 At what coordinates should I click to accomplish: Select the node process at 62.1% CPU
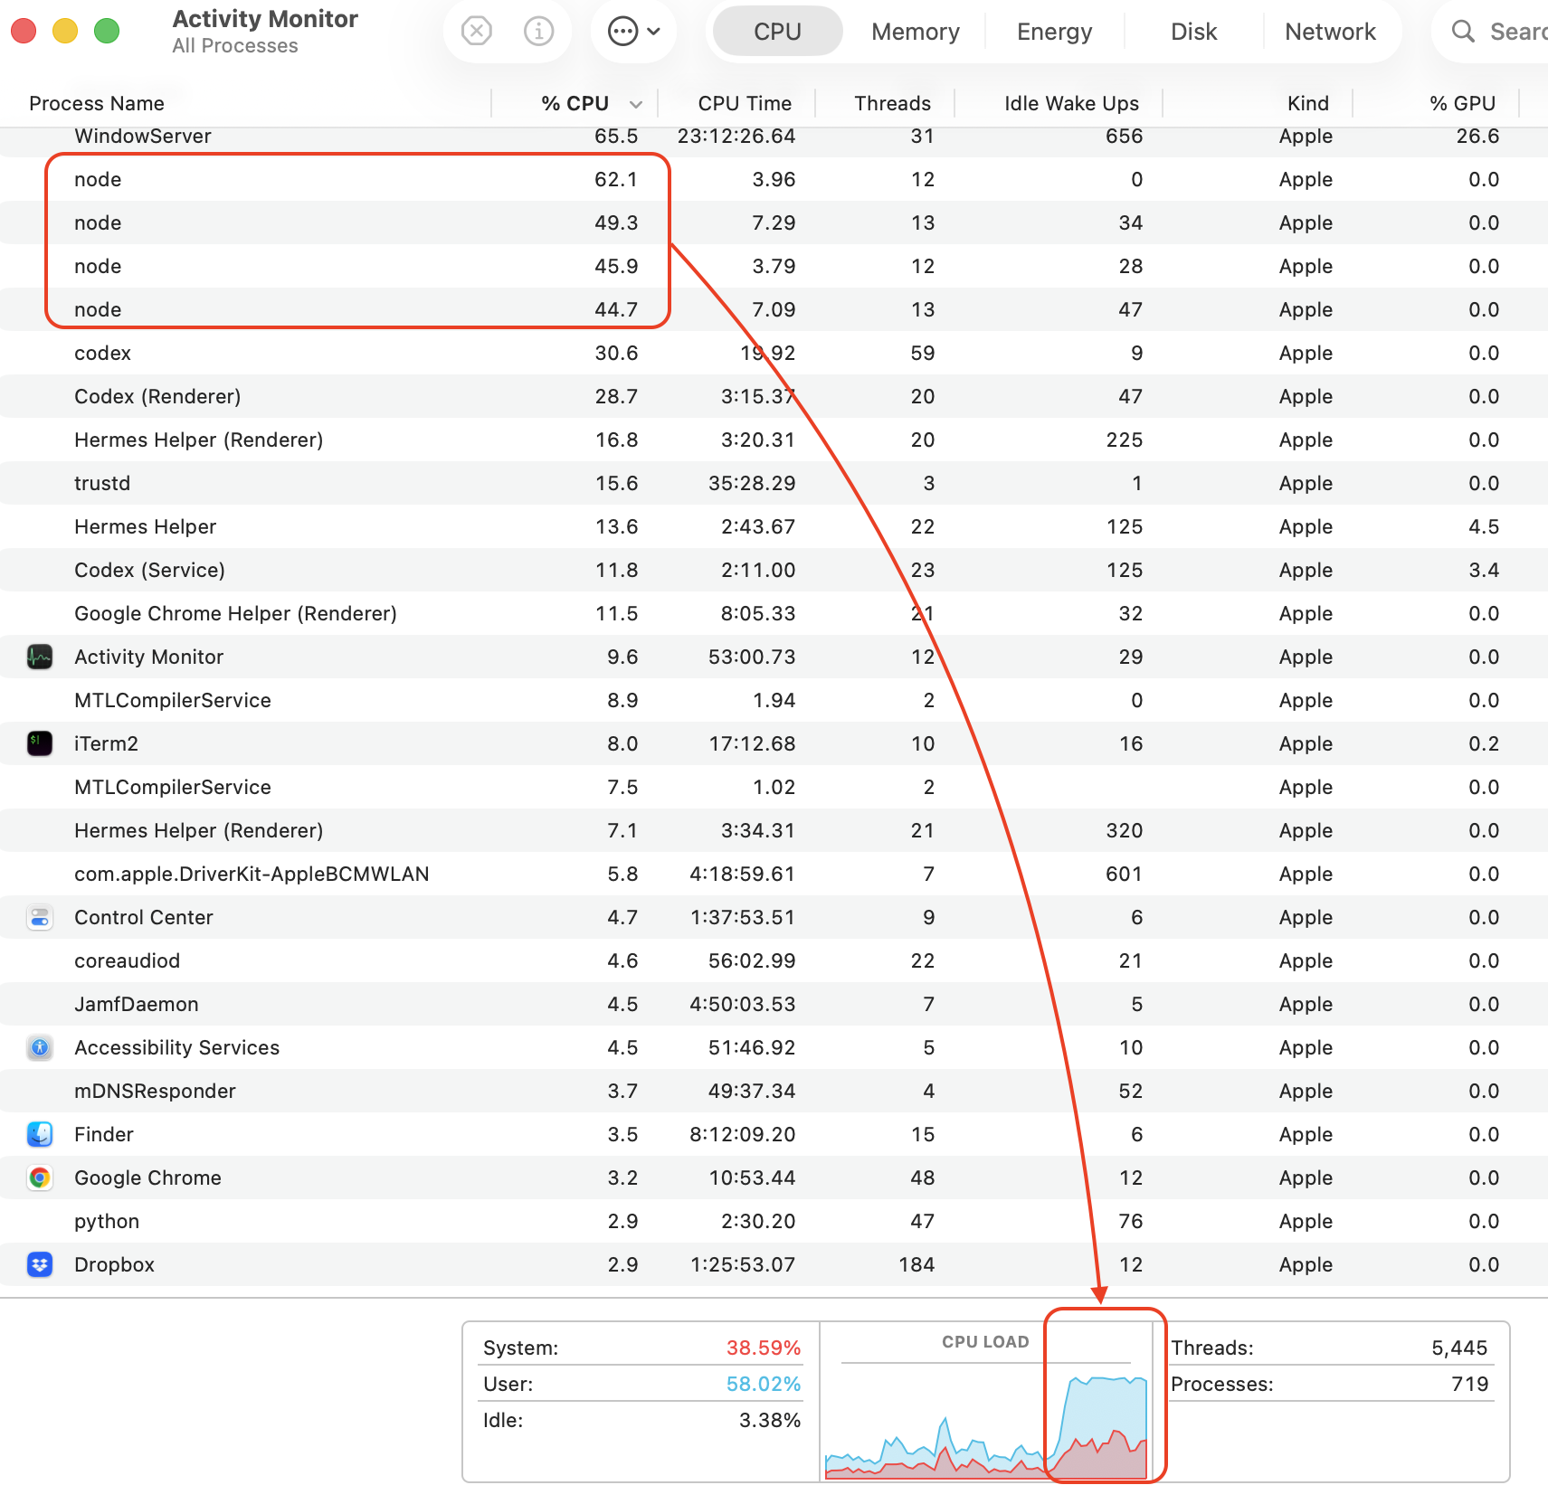tap(774, 179)
